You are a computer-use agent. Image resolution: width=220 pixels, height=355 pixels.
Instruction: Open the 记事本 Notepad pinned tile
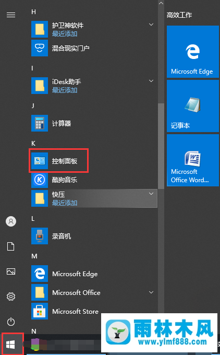193,106
